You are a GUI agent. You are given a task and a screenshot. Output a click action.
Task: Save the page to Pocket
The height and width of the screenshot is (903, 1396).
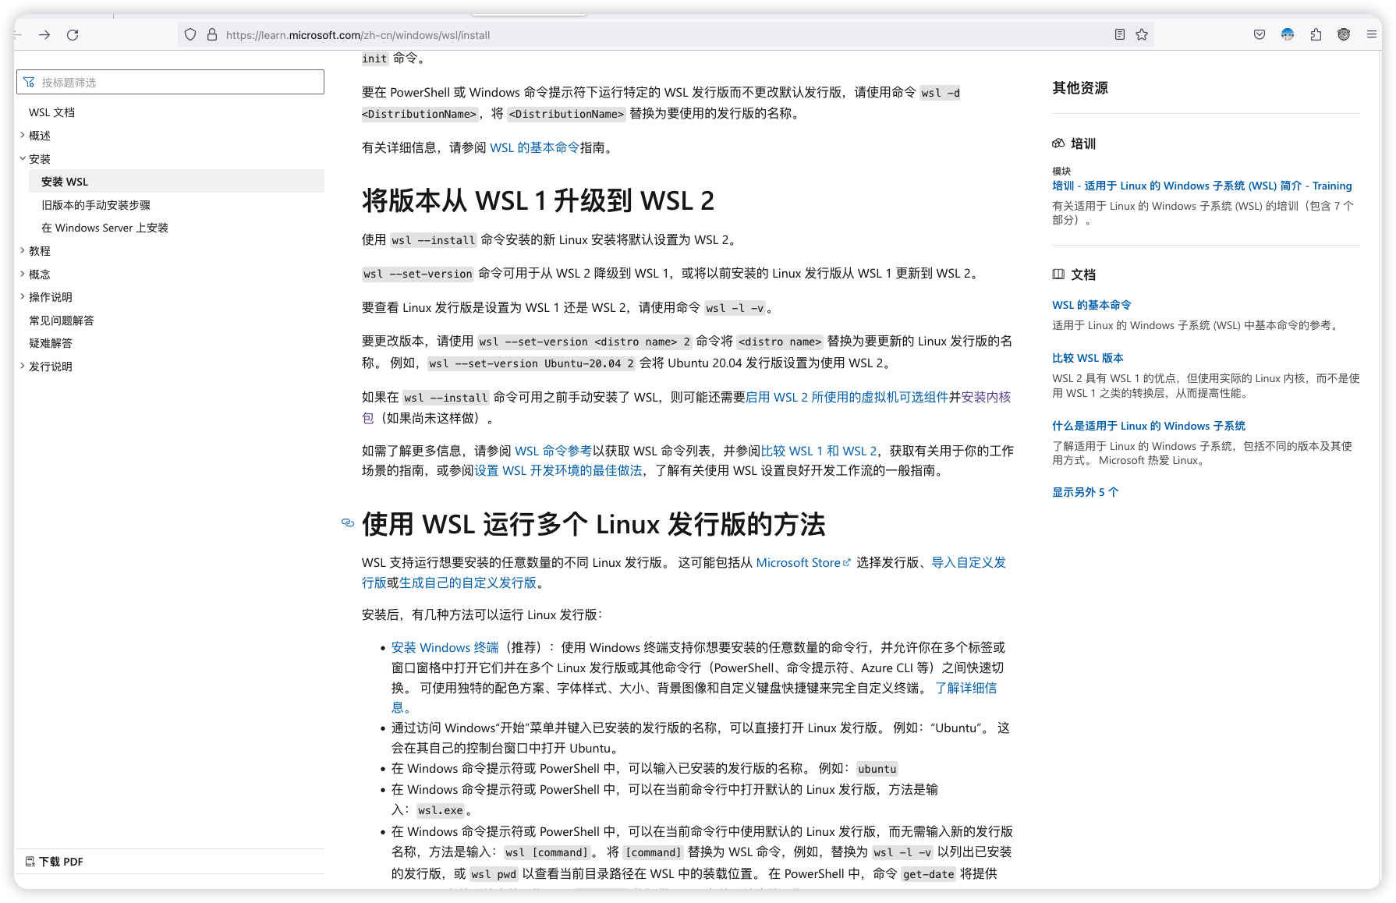coord(1259,34)
